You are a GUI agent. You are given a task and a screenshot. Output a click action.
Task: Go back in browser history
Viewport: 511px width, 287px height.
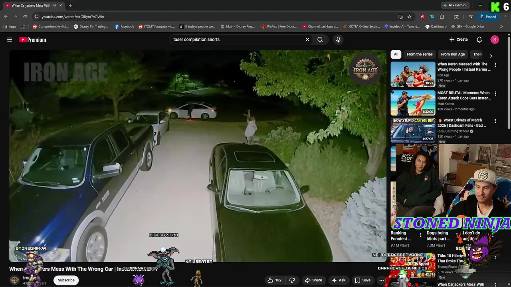pos(6,17)
